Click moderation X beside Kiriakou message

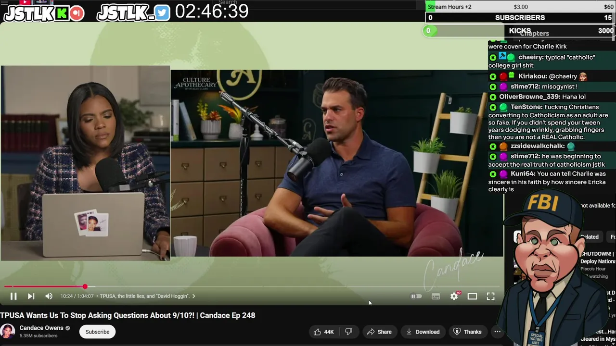coord(493,76)
